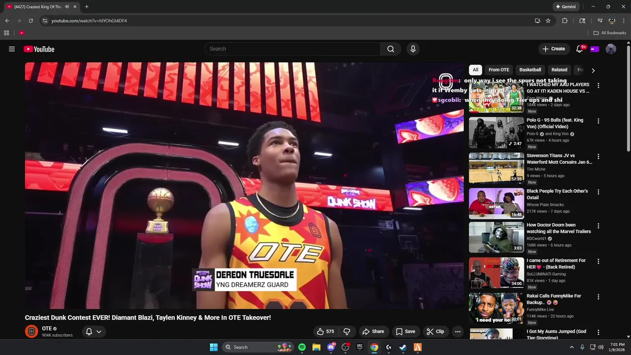Open Chrome apps grid in bookmarks bar
Image resolution: width=631 pixels, height=355 pixels.
point(6,33)
